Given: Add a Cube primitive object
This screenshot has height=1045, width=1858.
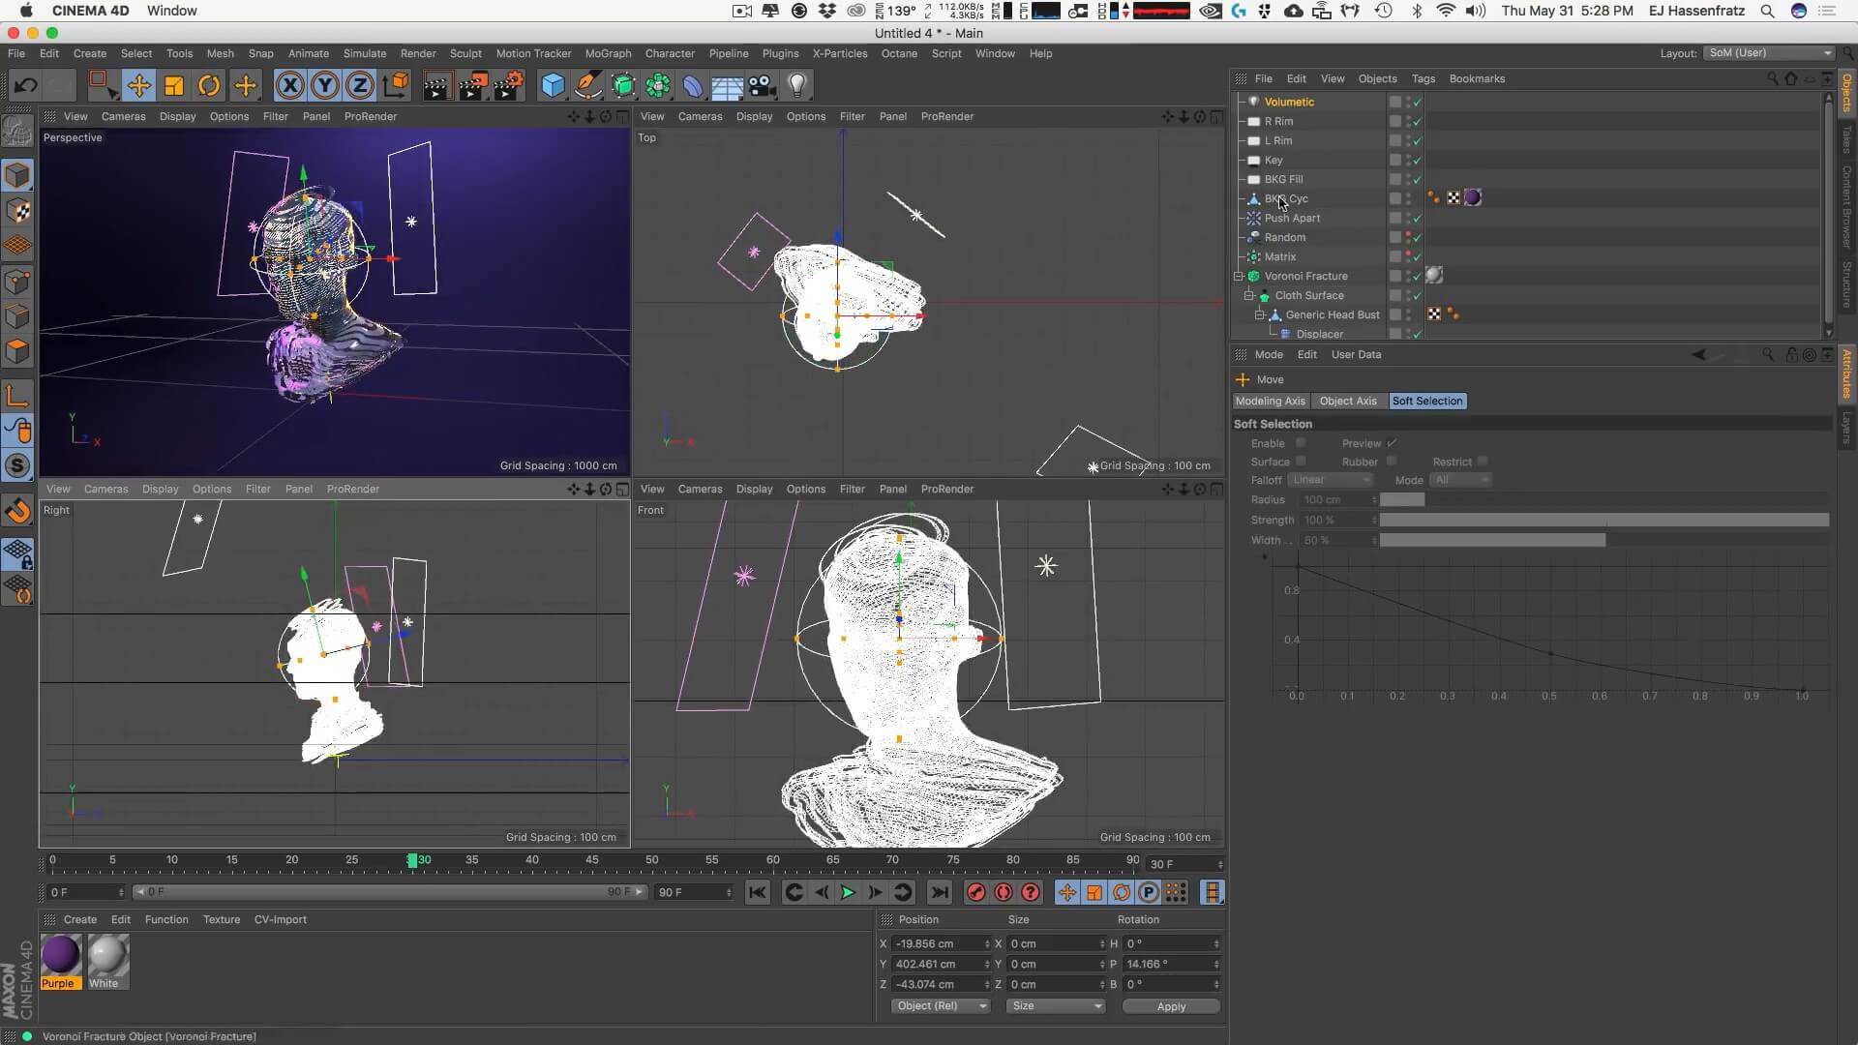Looking at the screenshot, I should pos(553,86).
